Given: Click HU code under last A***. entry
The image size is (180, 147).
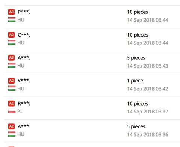Looking at the screenshot, I should point(21,134).
